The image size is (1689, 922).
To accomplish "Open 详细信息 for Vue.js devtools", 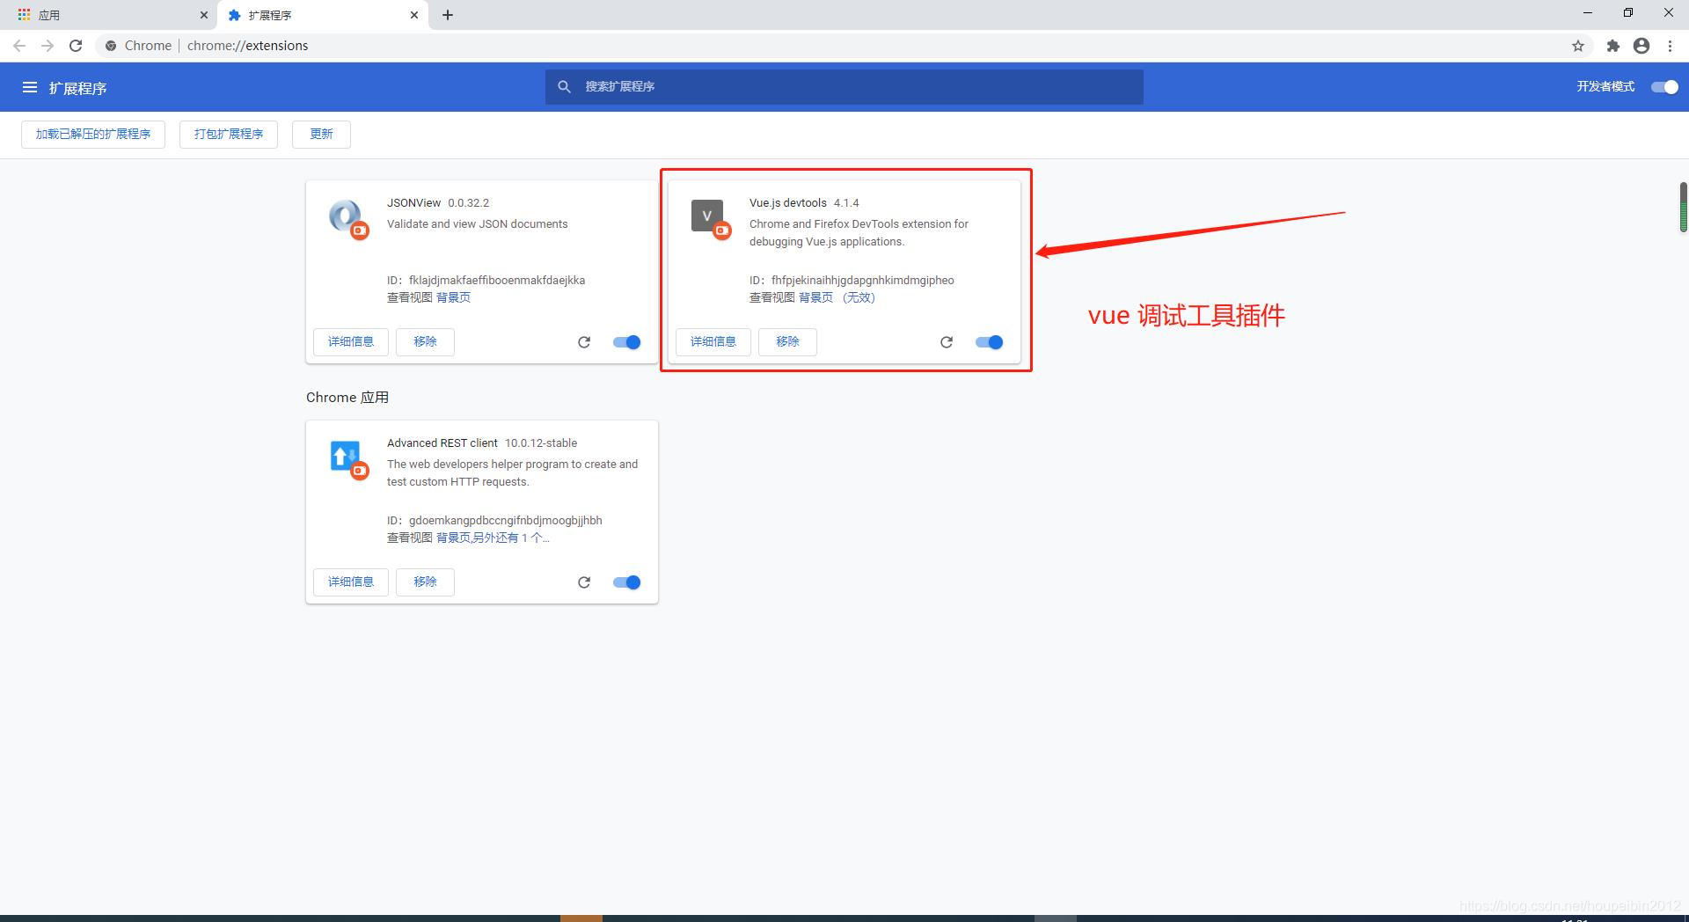I will (x=713, y=342).
